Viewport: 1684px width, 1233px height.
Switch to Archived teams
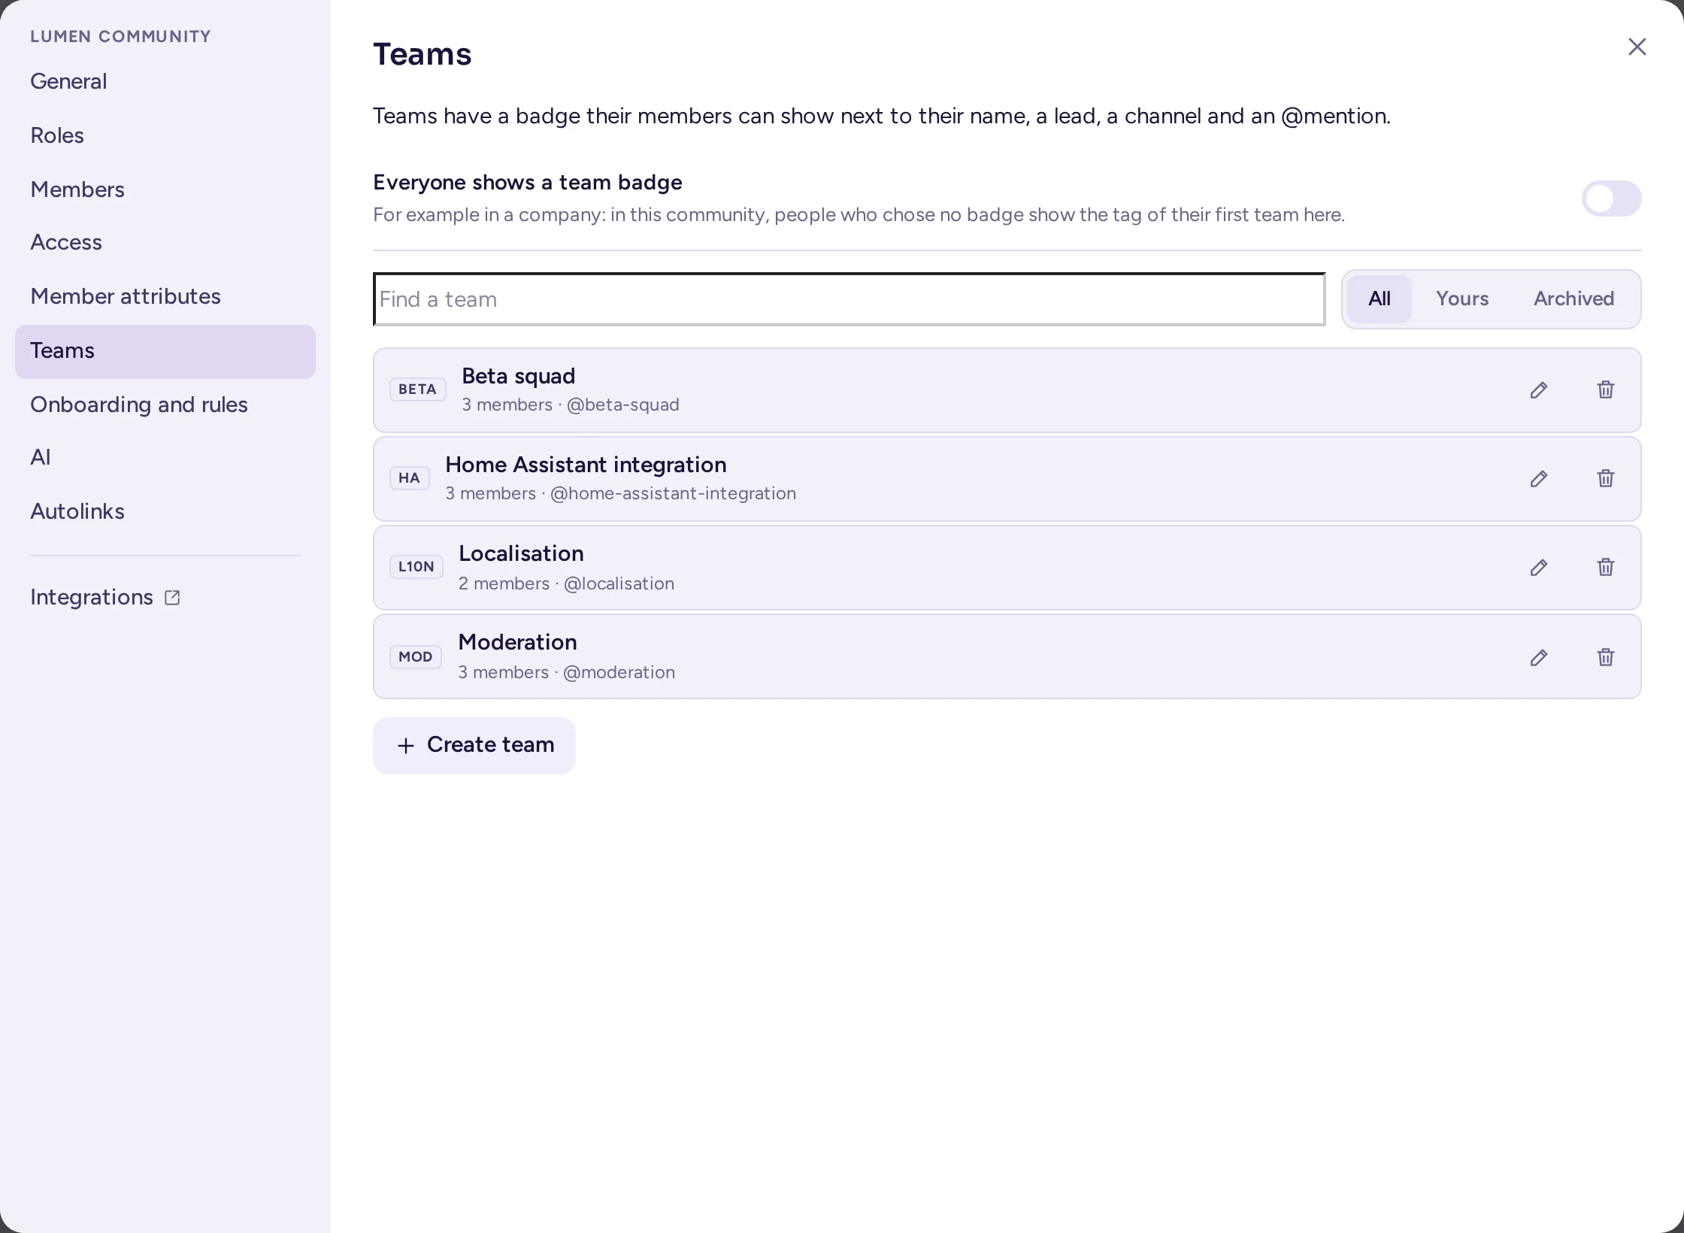tap(1574, 299)
